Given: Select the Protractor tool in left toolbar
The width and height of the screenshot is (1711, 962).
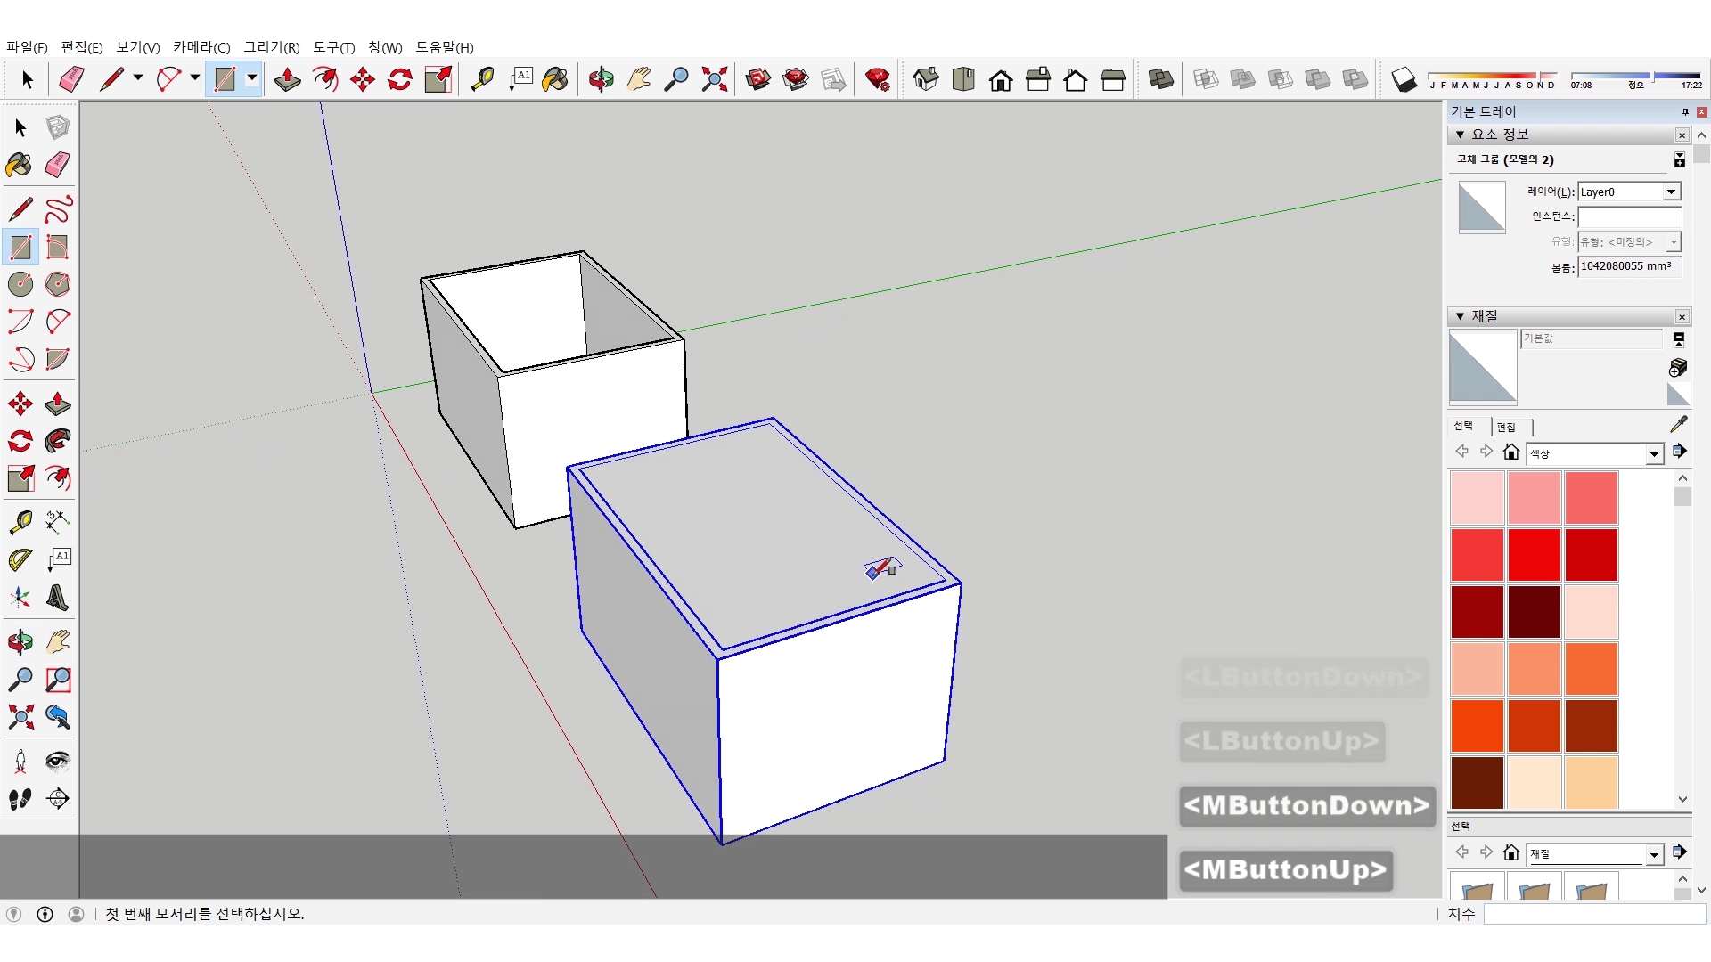Looking at the screenshot, I should point(20,559).
